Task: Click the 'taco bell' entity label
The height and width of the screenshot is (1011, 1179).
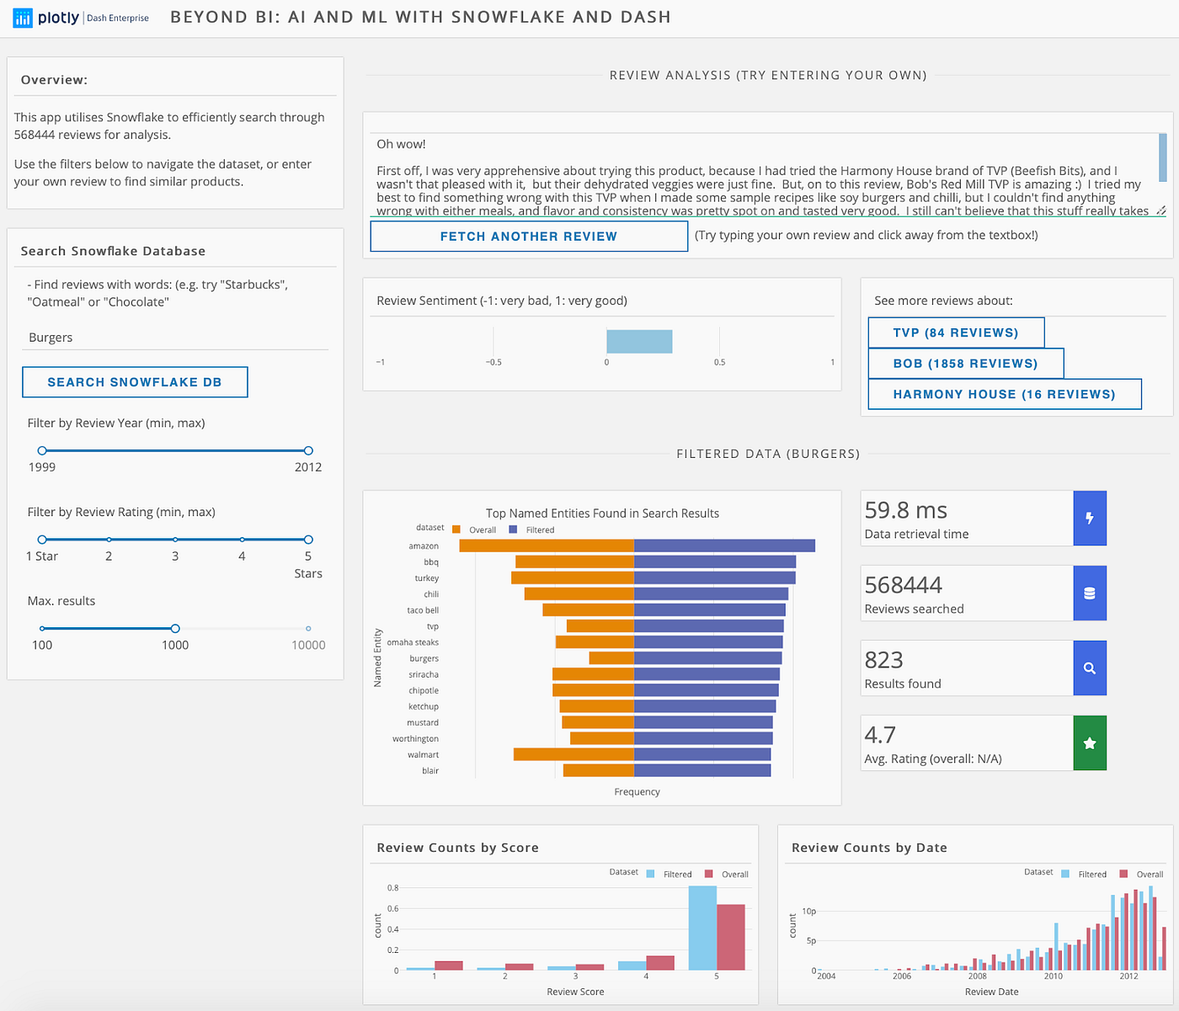Action: pyautogui.click(x=423, y=610)
